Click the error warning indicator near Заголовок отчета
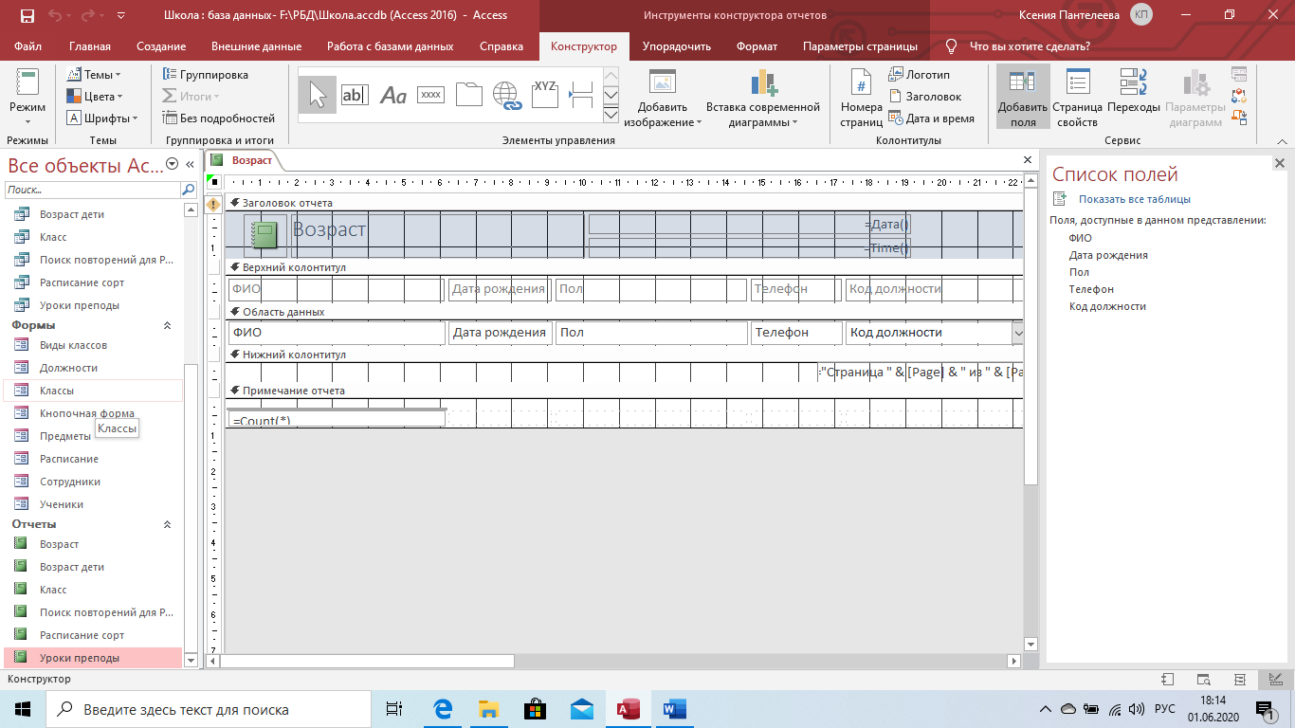 tap(214, 204)
